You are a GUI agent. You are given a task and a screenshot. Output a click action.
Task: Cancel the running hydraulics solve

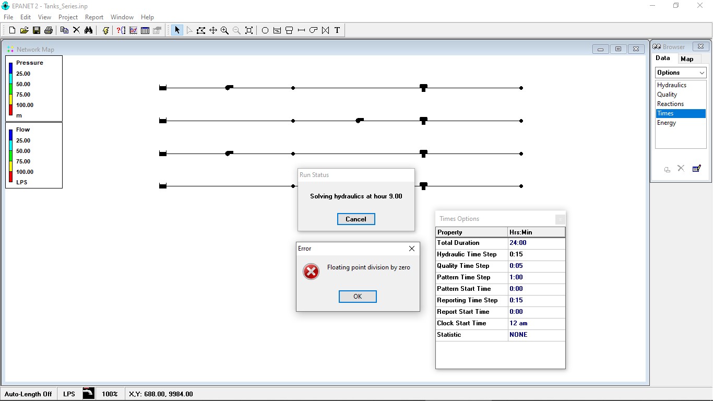click(x=356, y=219)
